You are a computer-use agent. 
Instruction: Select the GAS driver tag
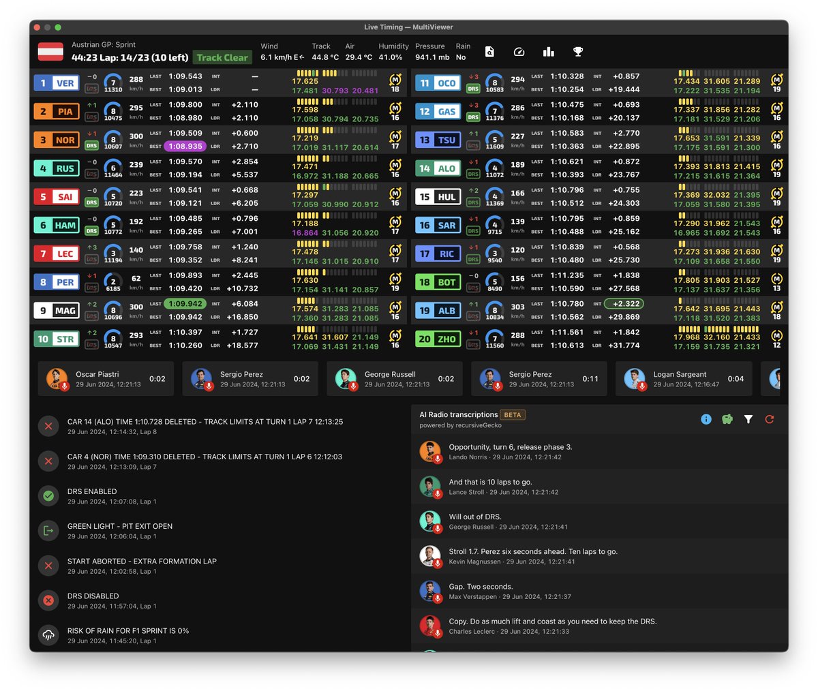click(x=438, y=112)
